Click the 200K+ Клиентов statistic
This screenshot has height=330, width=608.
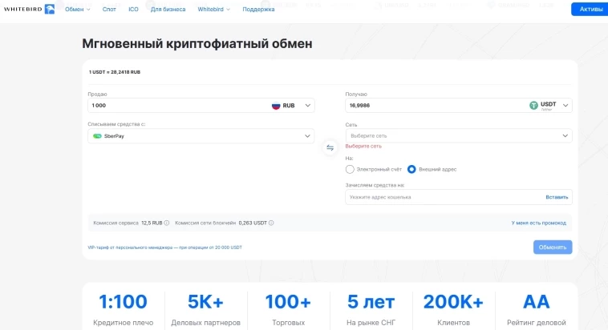(453, 310)
